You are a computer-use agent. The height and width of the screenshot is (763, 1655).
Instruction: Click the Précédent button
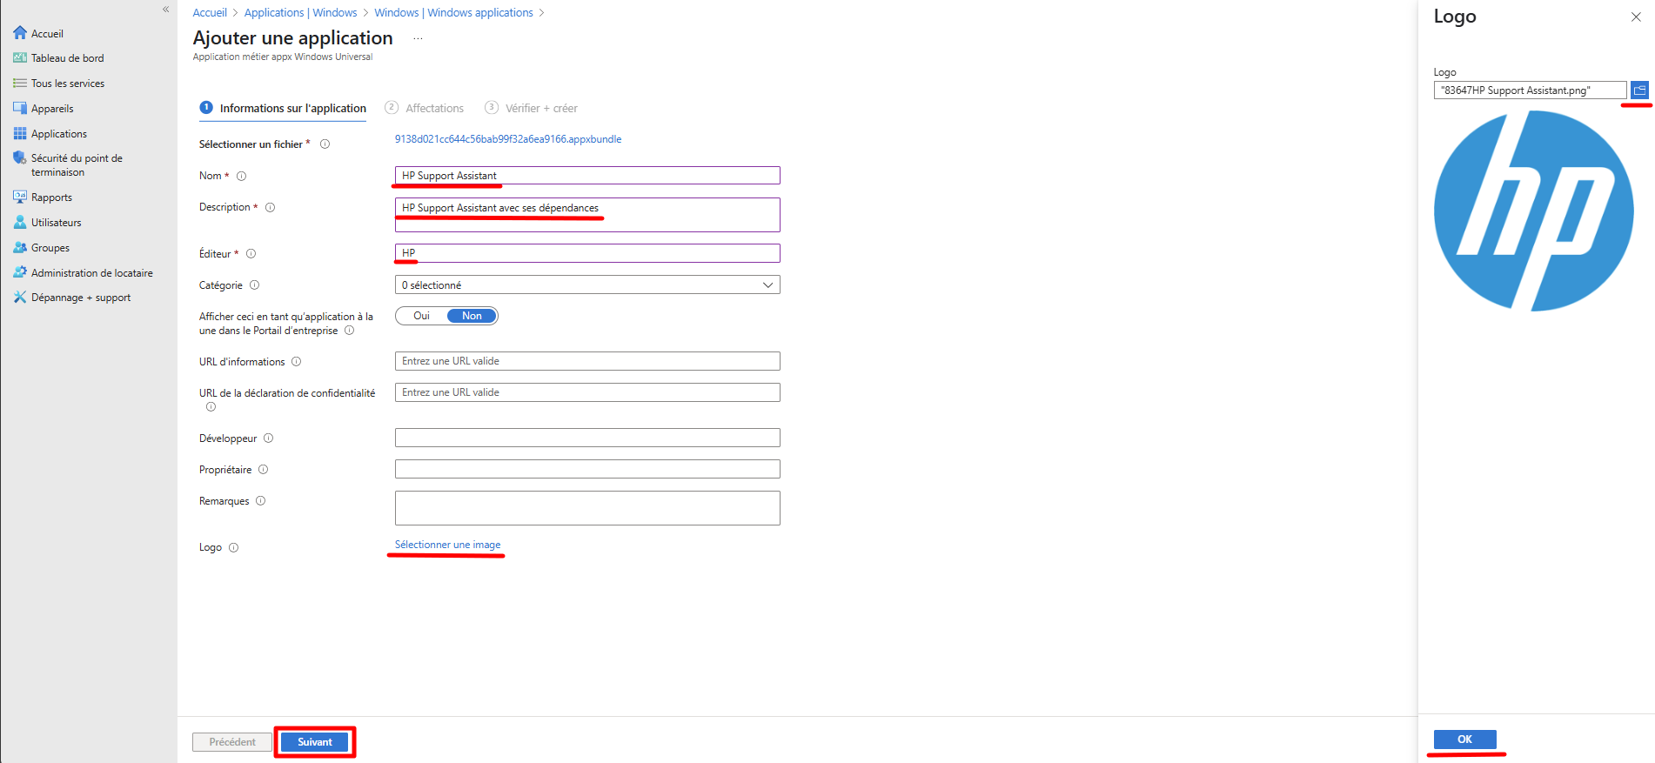(232, 742)
